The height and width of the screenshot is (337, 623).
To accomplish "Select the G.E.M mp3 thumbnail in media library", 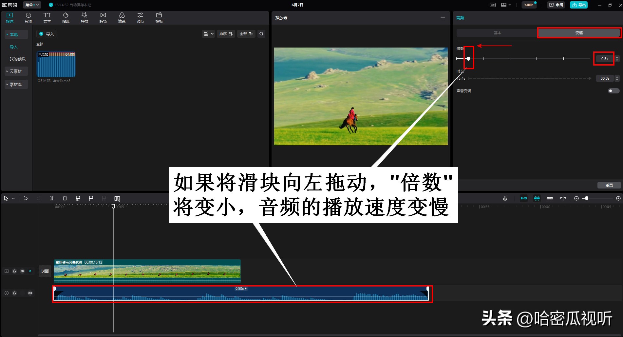I will point(56,64).
